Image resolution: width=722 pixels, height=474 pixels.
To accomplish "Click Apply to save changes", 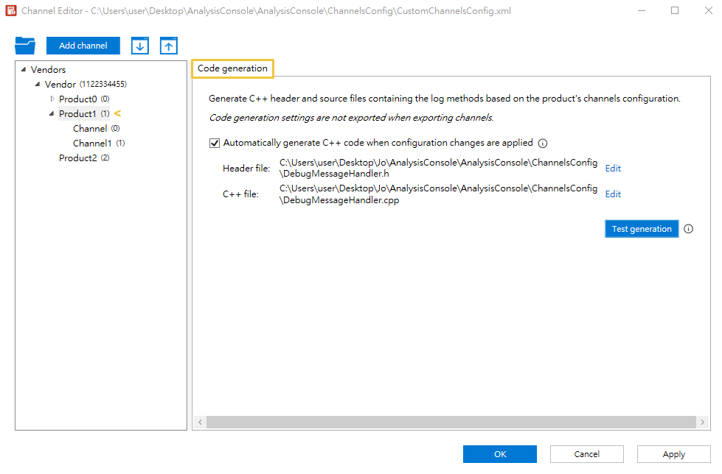I will pyautogui.click(x=673, y=454).
